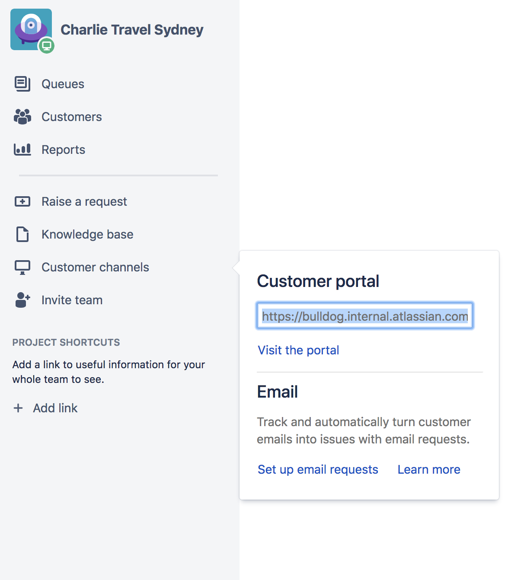Image resolution: width=511 pixels, height=580 pixels.
Task: Select the Queues icon in the sidebar
Action: pos(22,84)
